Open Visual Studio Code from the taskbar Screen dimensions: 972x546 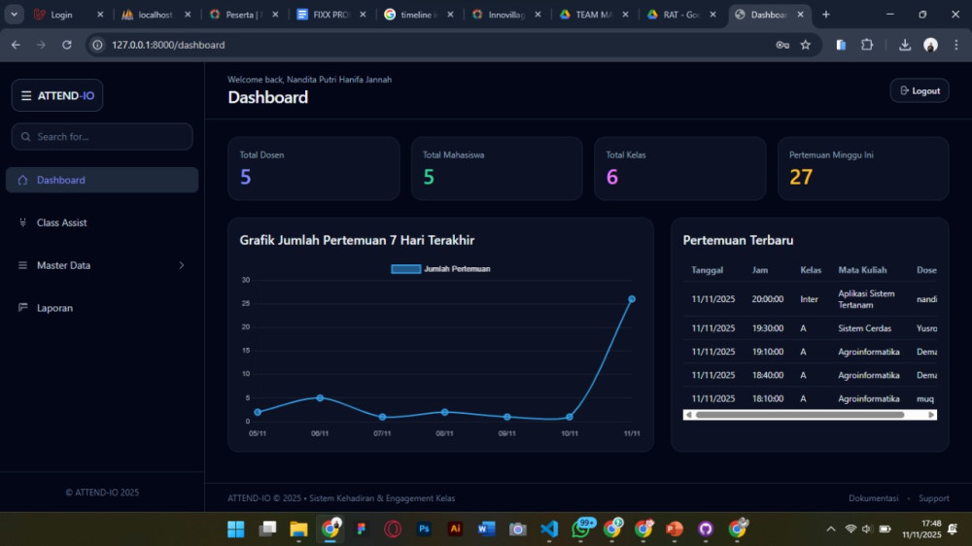[x=549, y=529]
